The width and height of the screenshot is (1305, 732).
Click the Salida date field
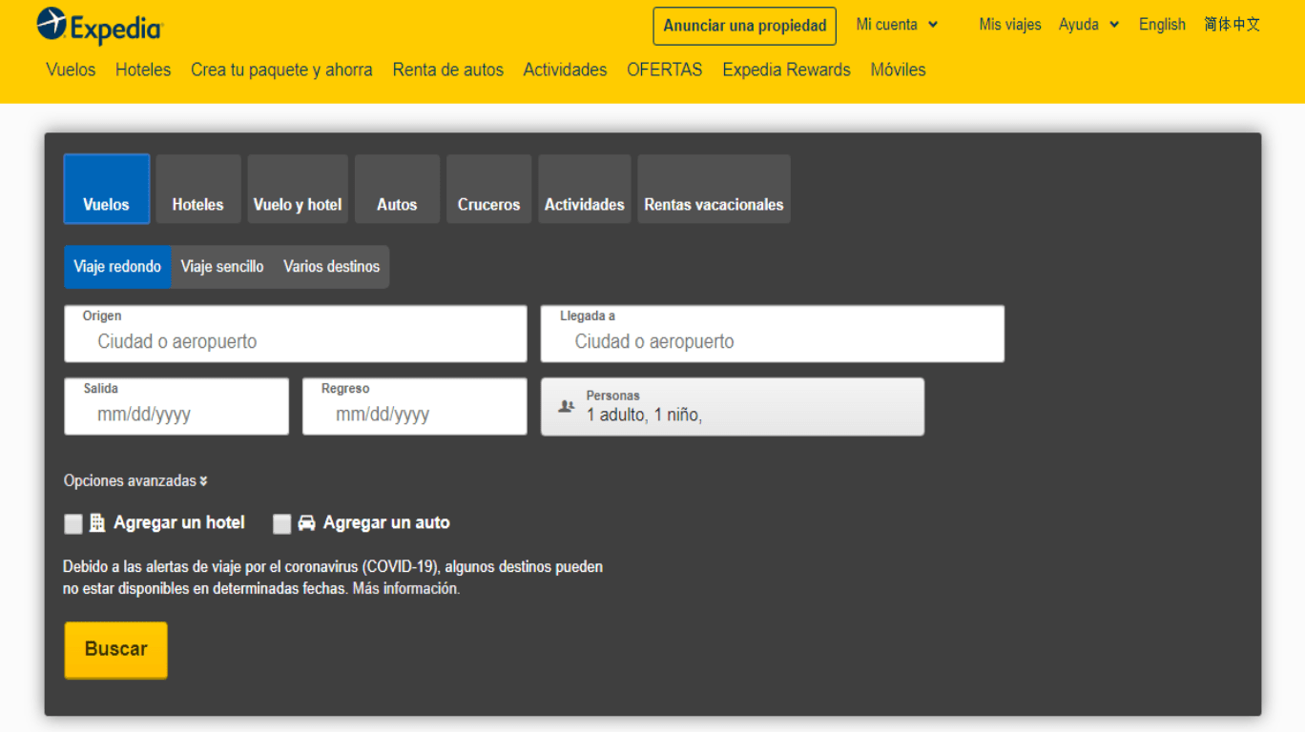(176, 407)
